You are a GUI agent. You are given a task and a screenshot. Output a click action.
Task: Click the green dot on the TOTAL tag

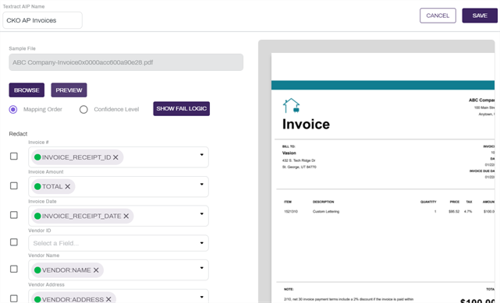pos(37,186)
